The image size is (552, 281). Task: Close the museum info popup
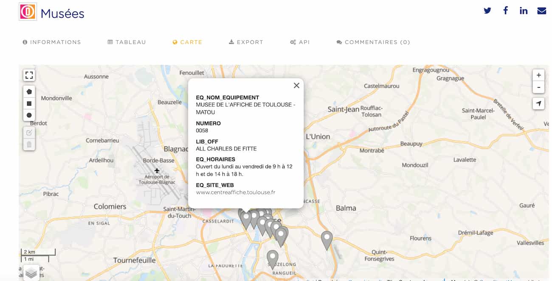(x=296, y=86)
